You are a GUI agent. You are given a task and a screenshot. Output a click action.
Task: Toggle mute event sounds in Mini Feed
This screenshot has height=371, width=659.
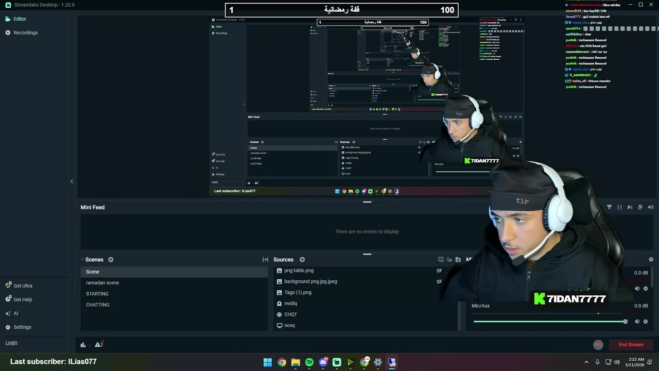tap(640, 207)
